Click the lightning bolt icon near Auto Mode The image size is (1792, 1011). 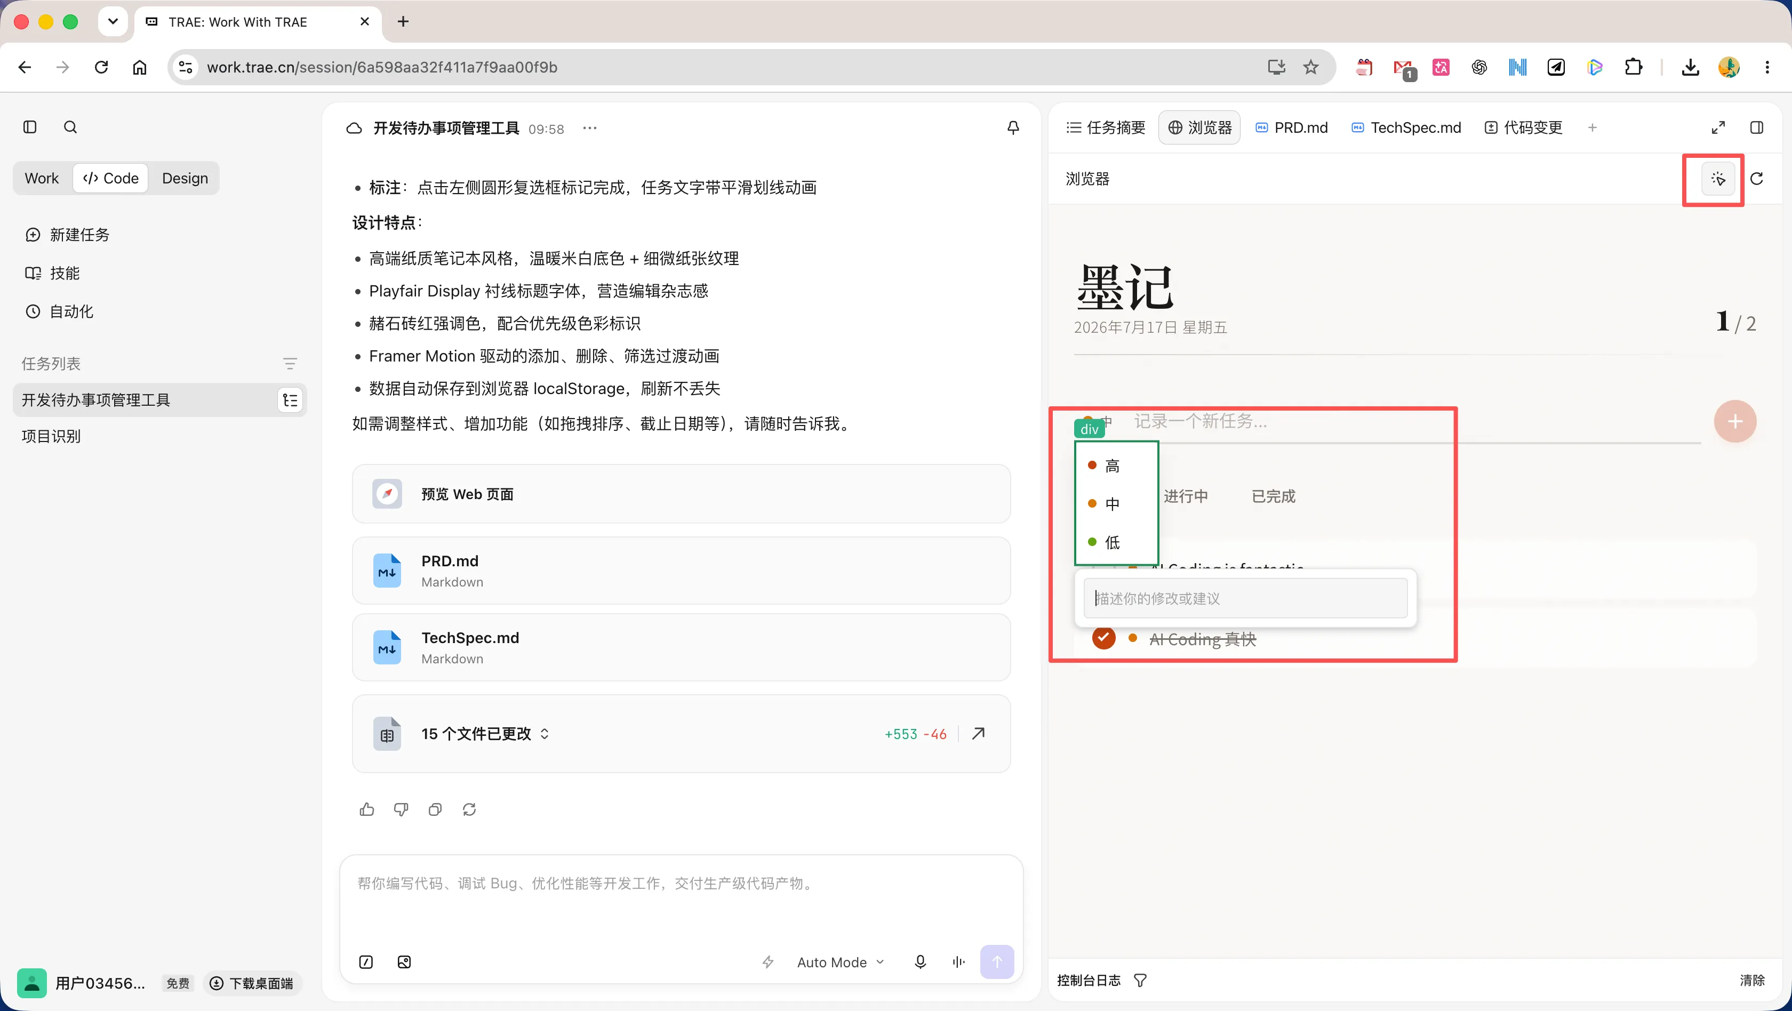[x=768, y=962]
